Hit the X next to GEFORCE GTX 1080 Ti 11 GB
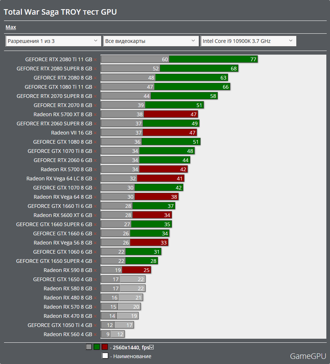330x364 pixels. pos(95,87)
